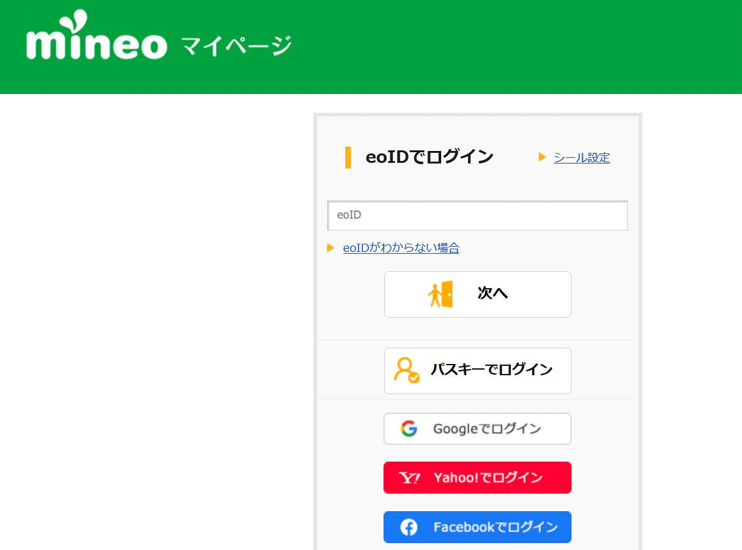742x550 pixels.
Task: Click the mineo logo in the header
Action: click(x=97, y=39)
